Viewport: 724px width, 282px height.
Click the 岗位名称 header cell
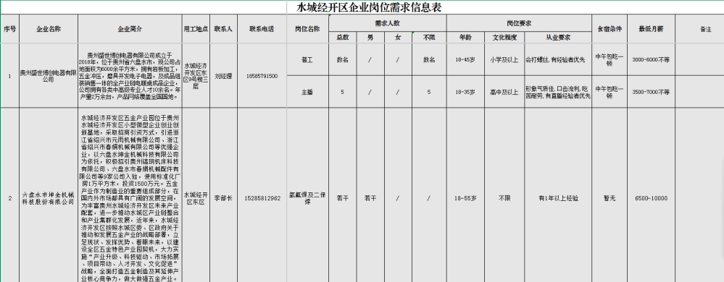307,29
